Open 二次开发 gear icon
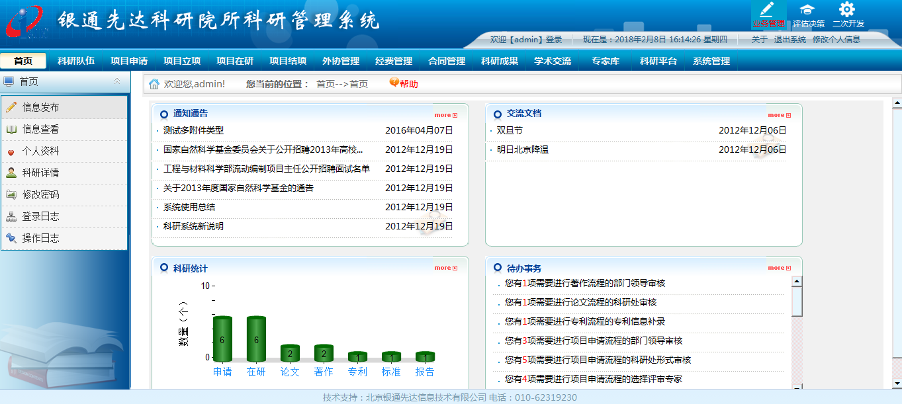Screen dimensions: 902x404 point(847,9)
